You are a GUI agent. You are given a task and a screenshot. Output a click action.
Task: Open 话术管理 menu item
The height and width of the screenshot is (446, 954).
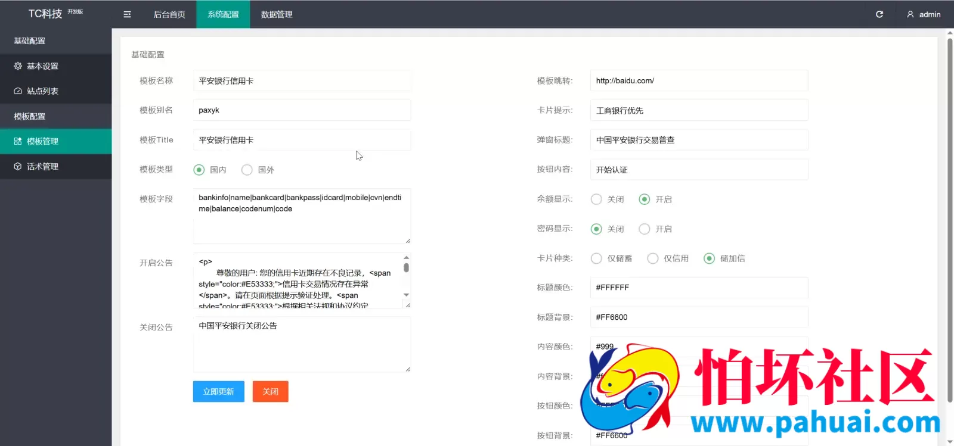(x=55, y=167)
